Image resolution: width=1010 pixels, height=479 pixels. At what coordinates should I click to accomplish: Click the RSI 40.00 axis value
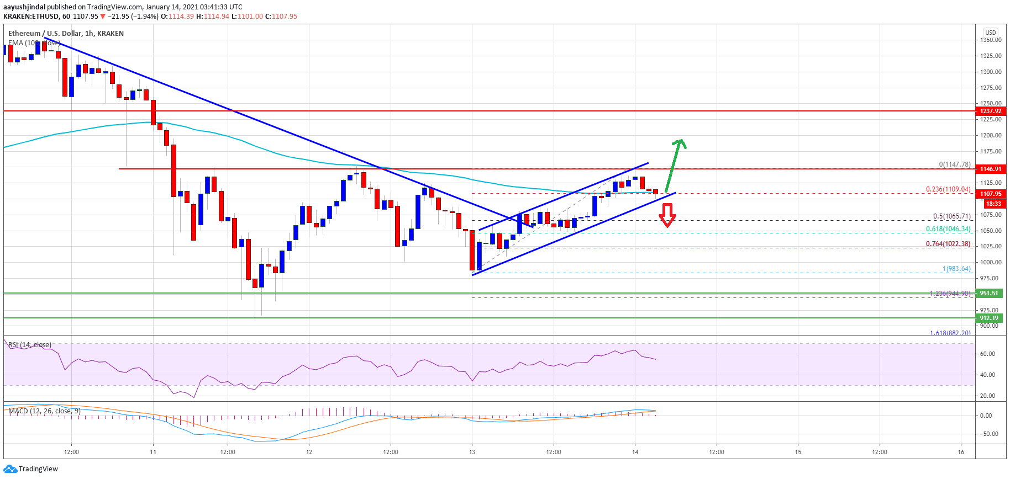(x=987, y=375)
